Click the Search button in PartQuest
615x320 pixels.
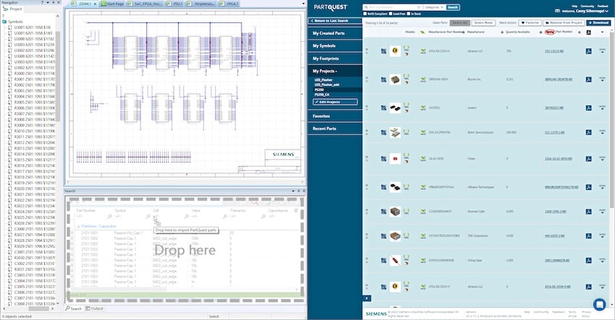click(x=453, y=7)
